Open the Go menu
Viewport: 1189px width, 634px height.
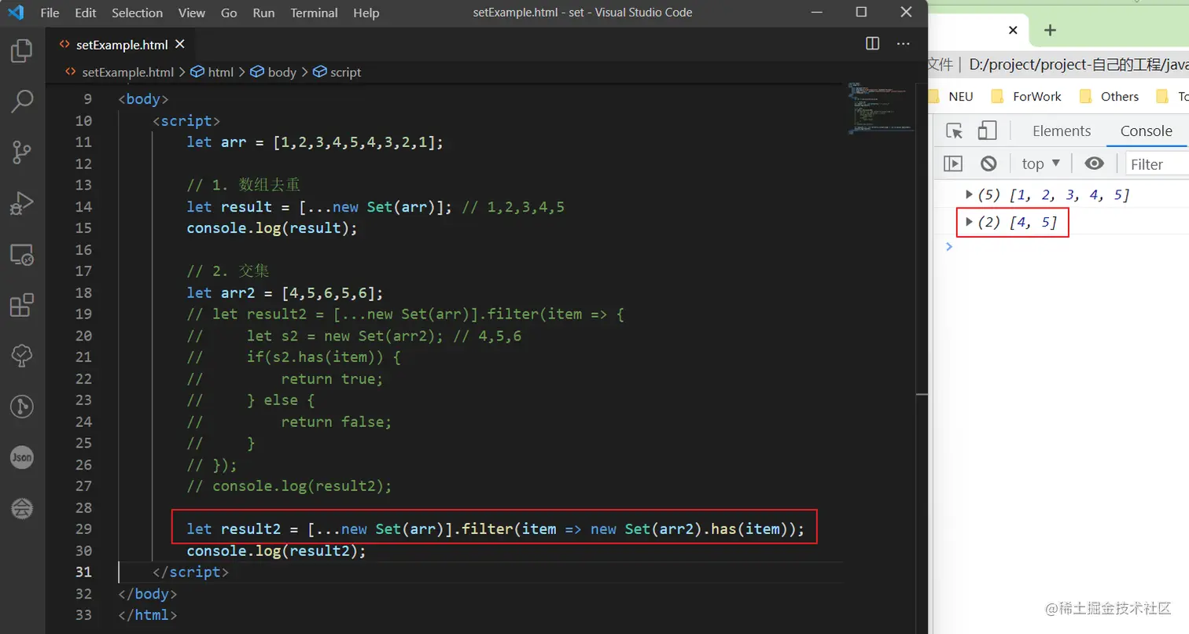pos(229,13)
